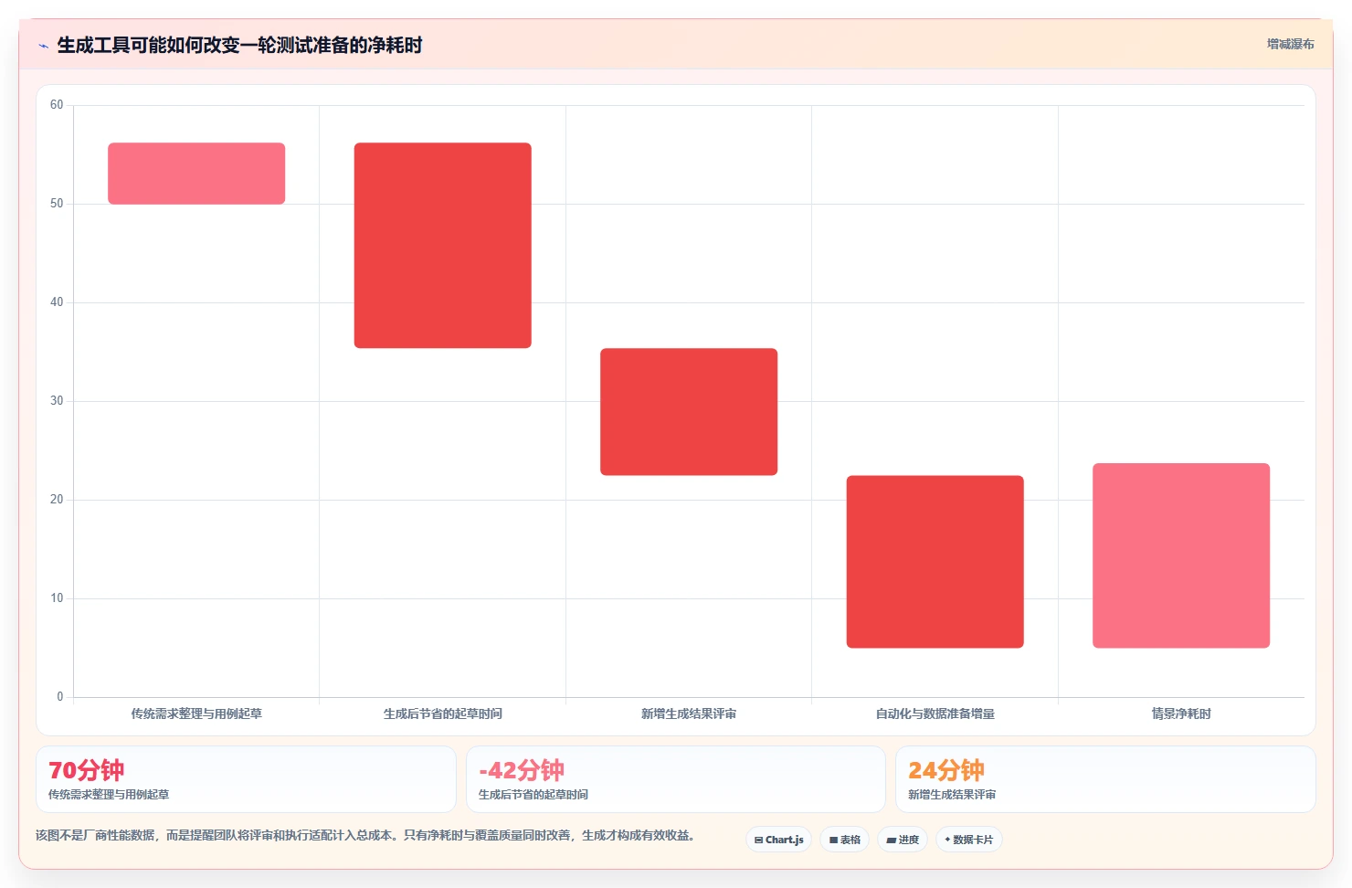Click x-axis label 生成后节省的起草时间

[443, 714]
